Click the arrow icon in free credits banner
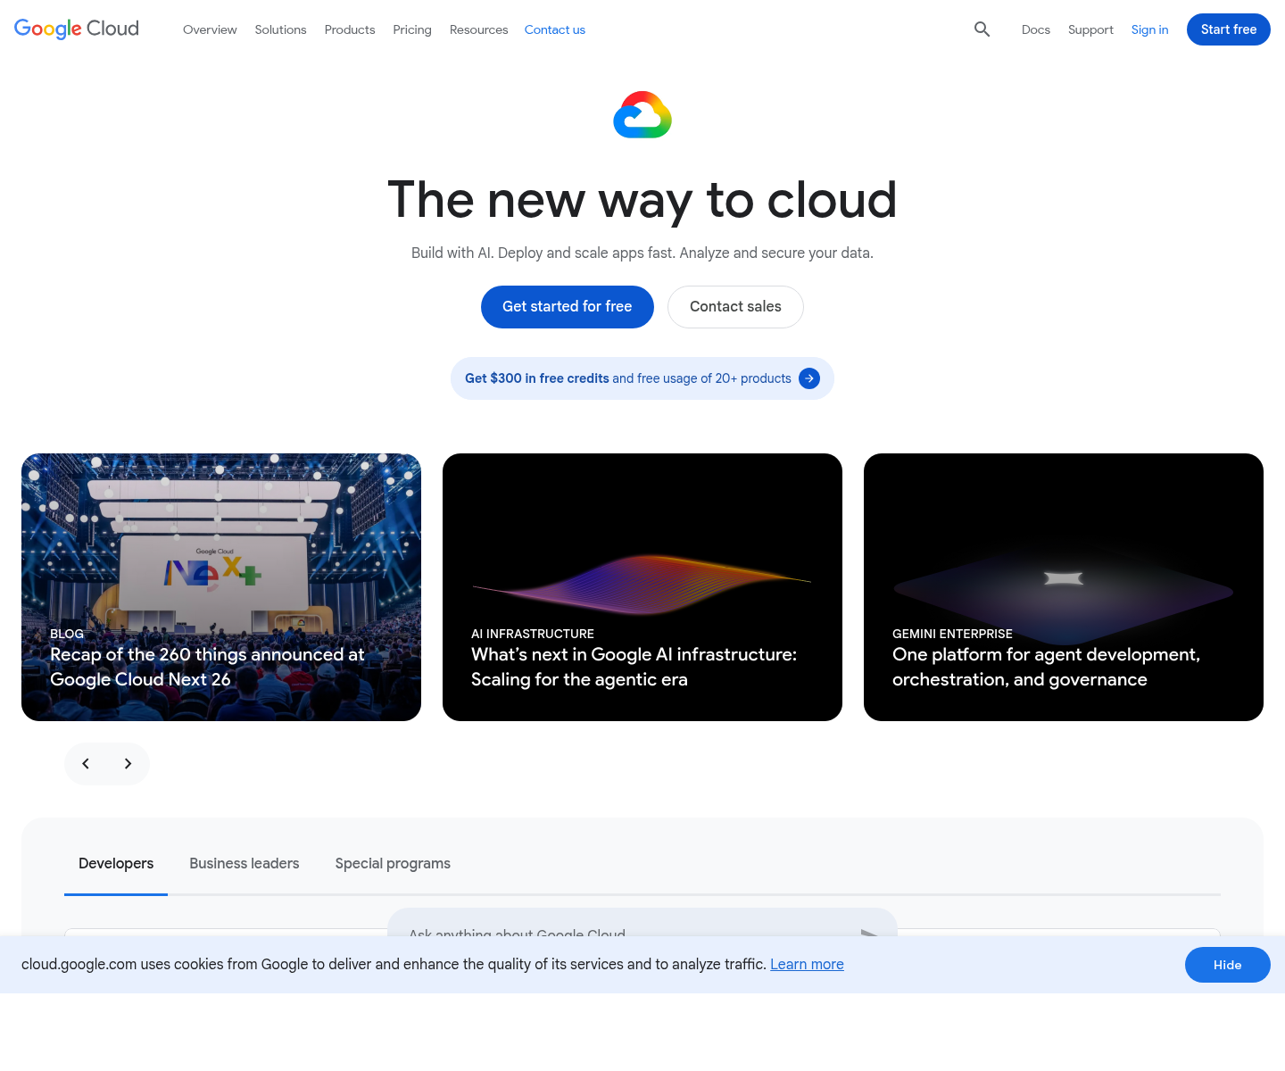1285x1071 pixels. coord(809,378)
